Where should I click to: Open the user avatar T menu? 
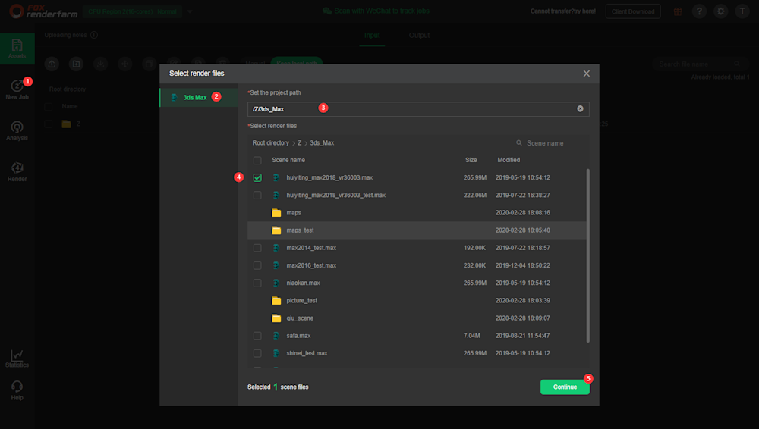pyautogui.click(x=742, y=11)
